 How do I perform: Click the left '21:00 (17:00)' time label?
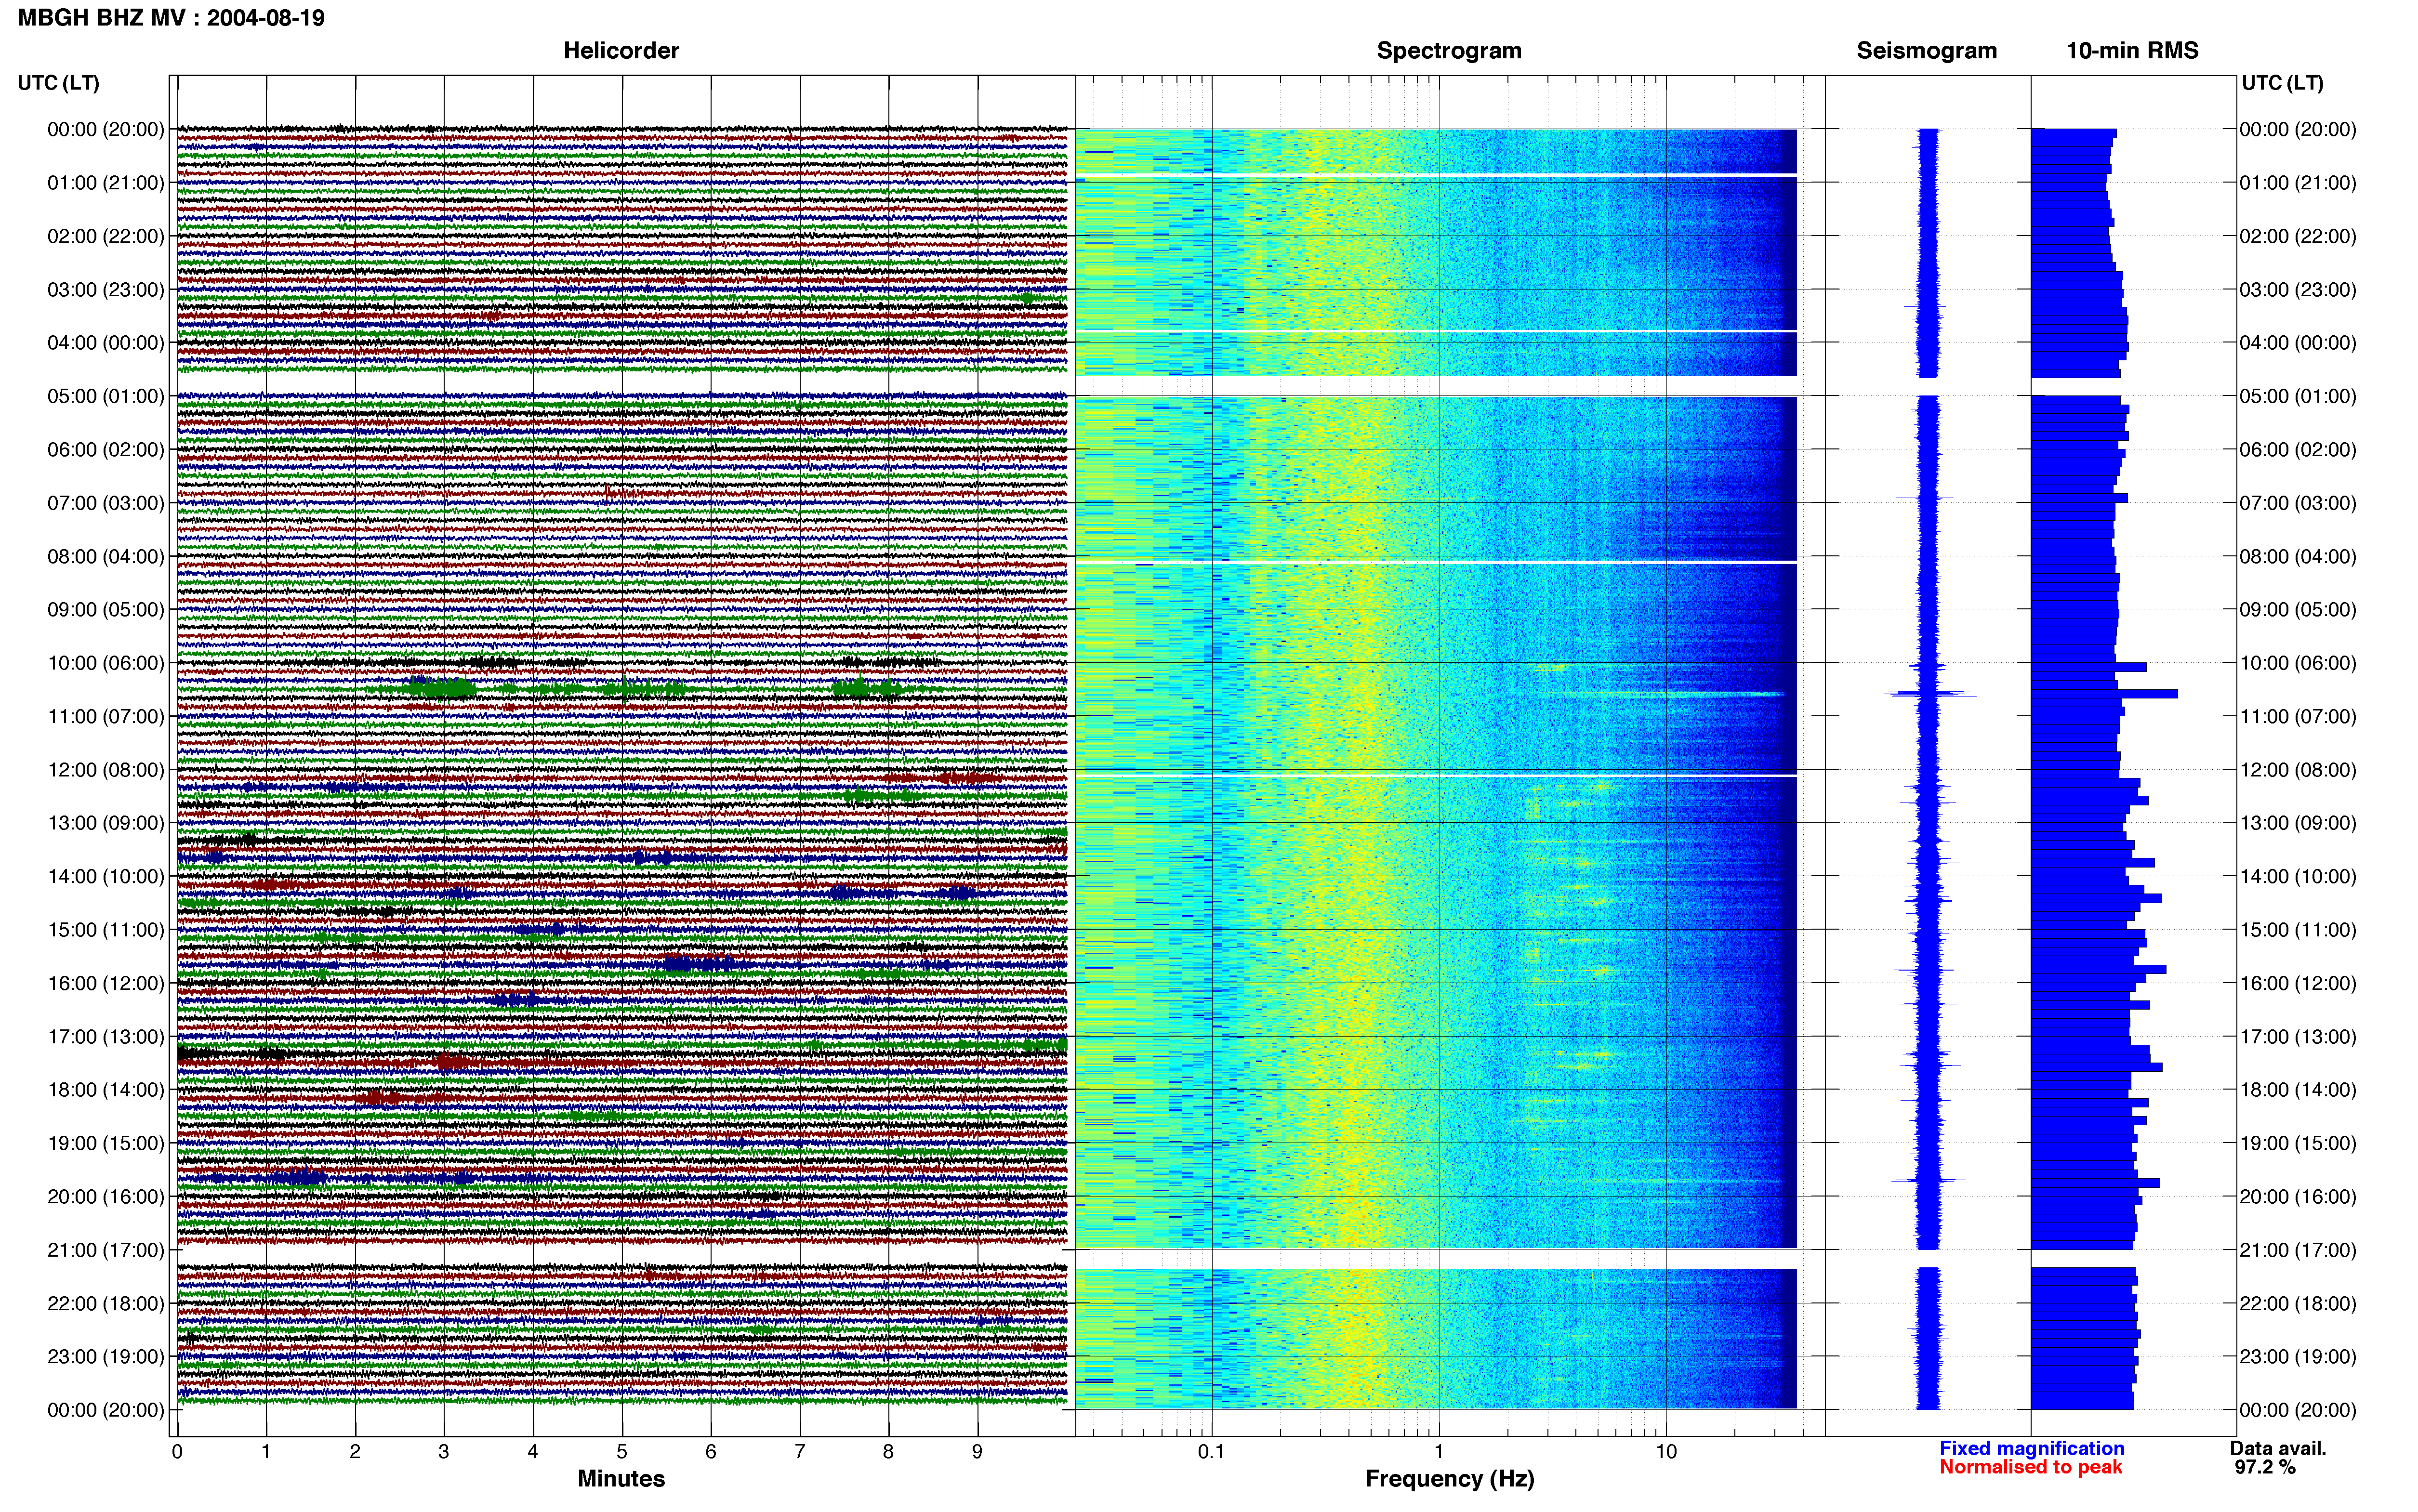pyautogui.click(x=106, y=1250)
